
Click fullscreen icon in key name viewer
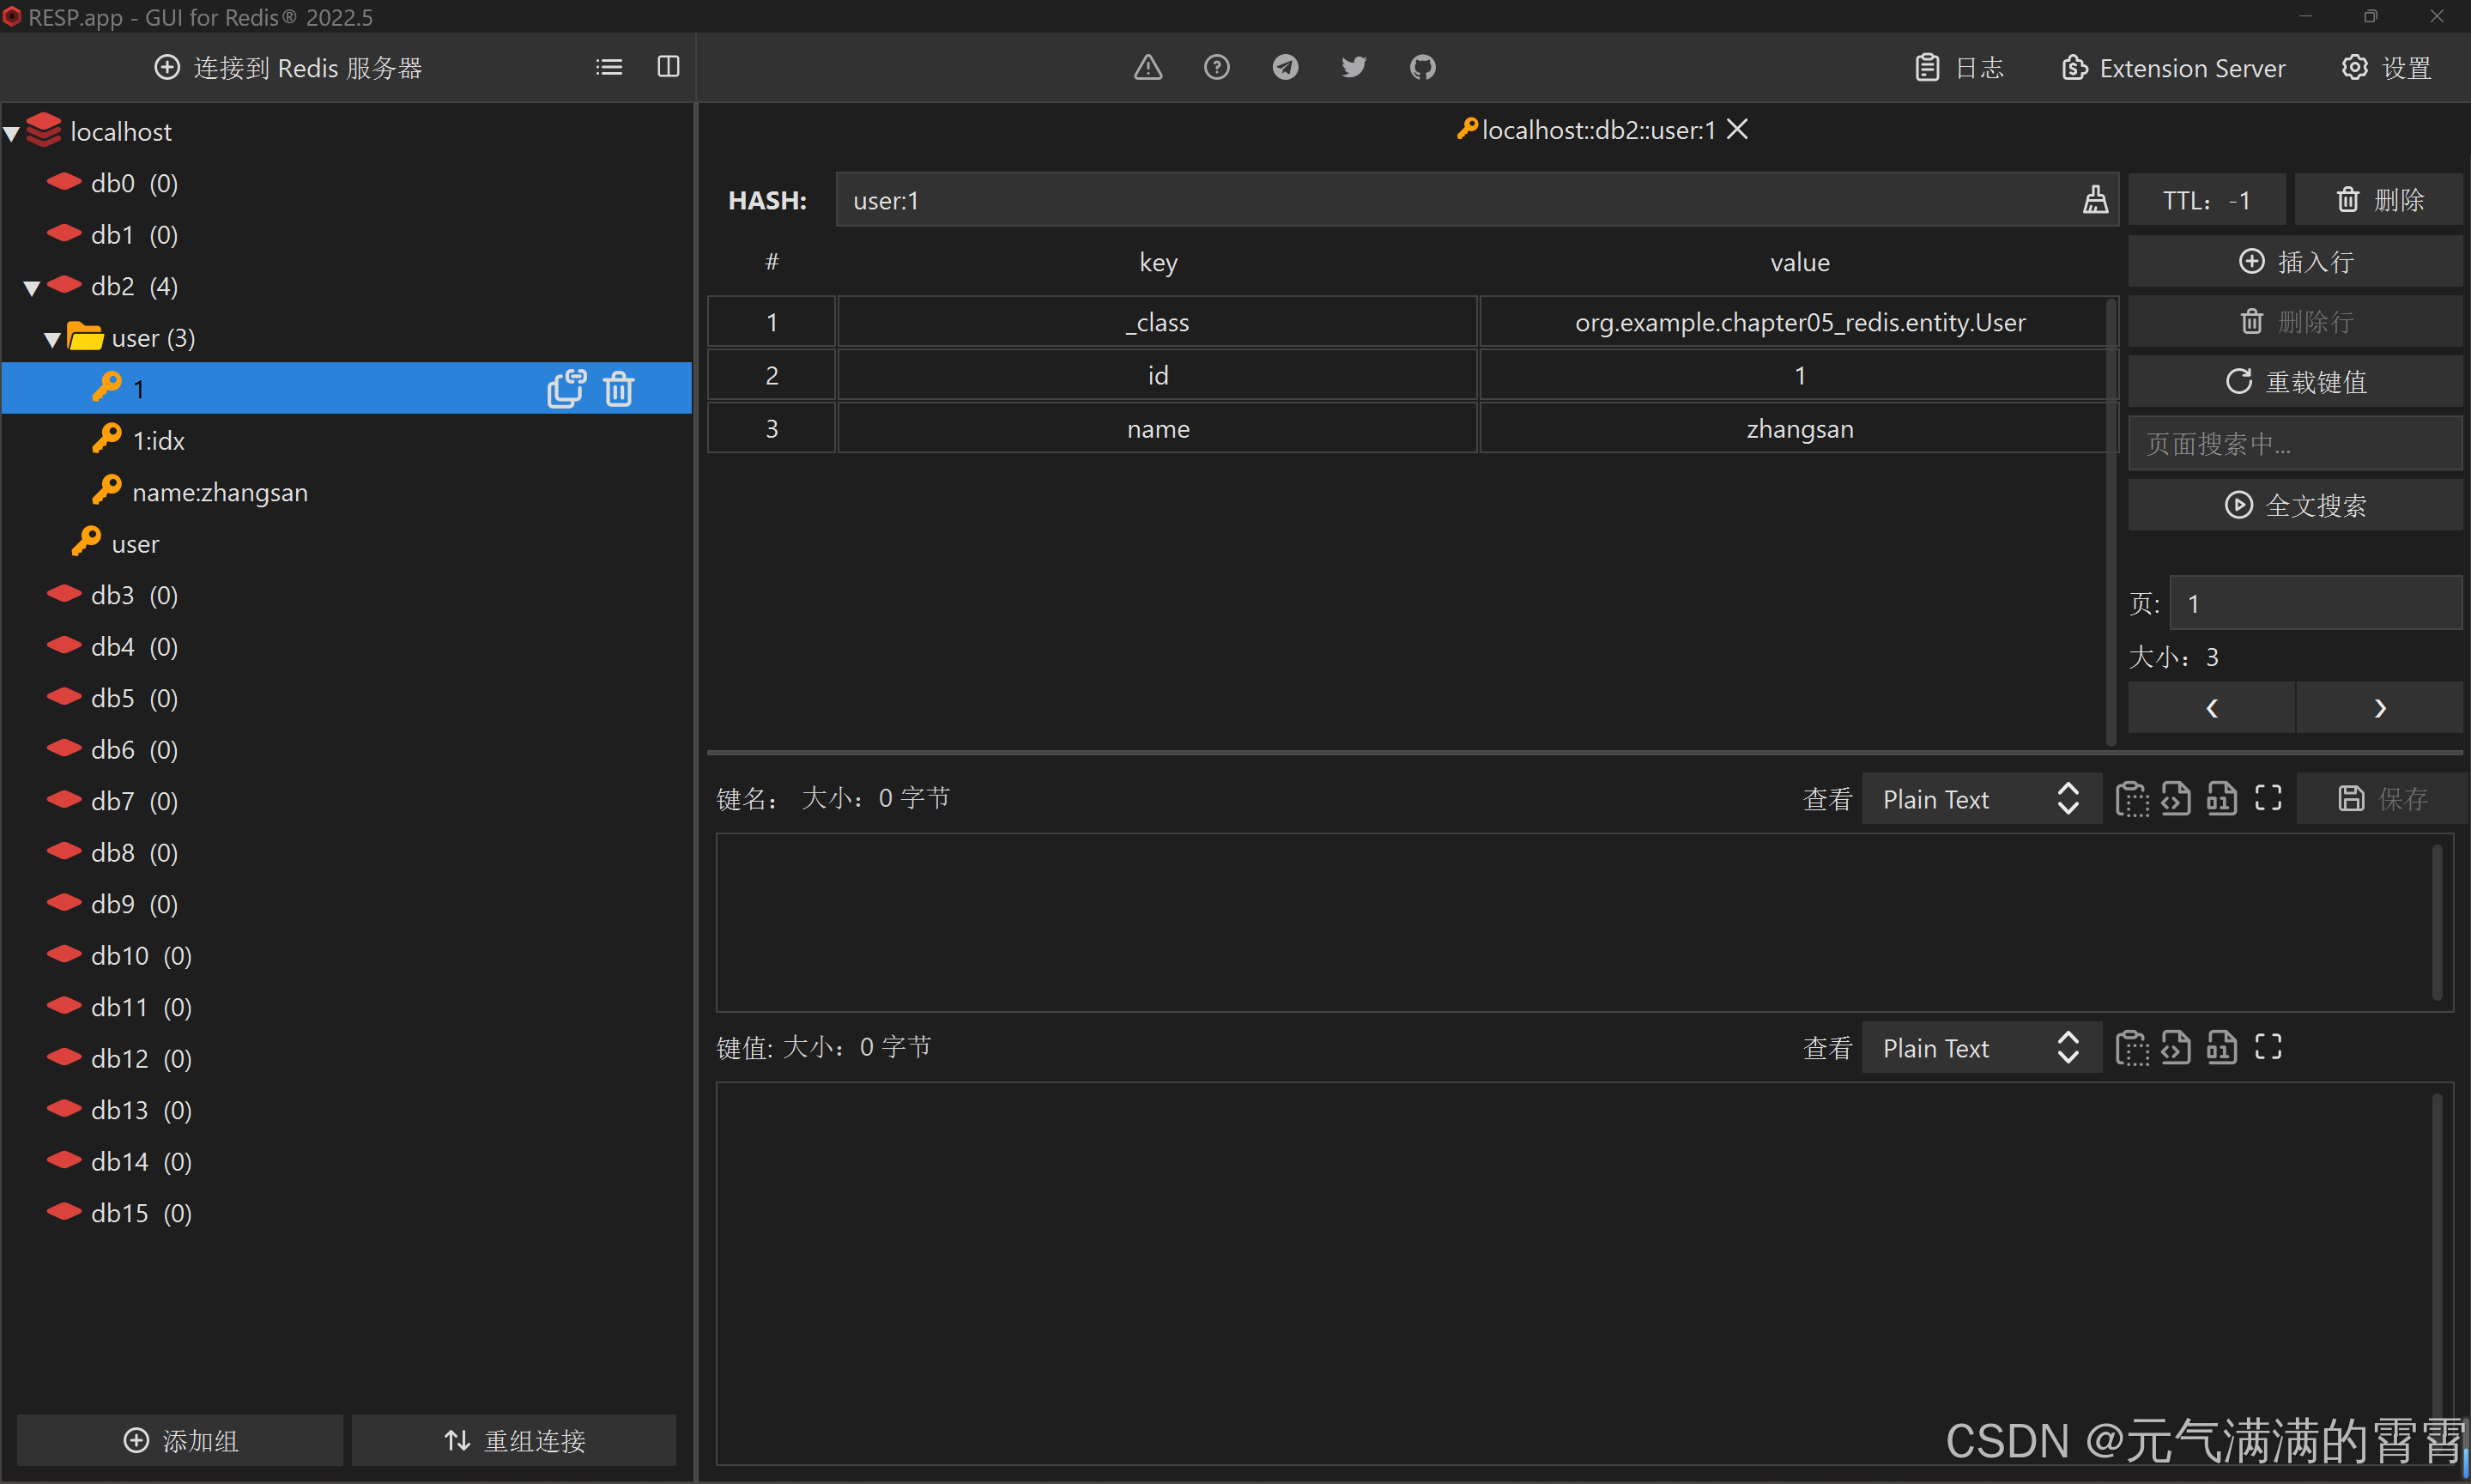point(2268,798)
